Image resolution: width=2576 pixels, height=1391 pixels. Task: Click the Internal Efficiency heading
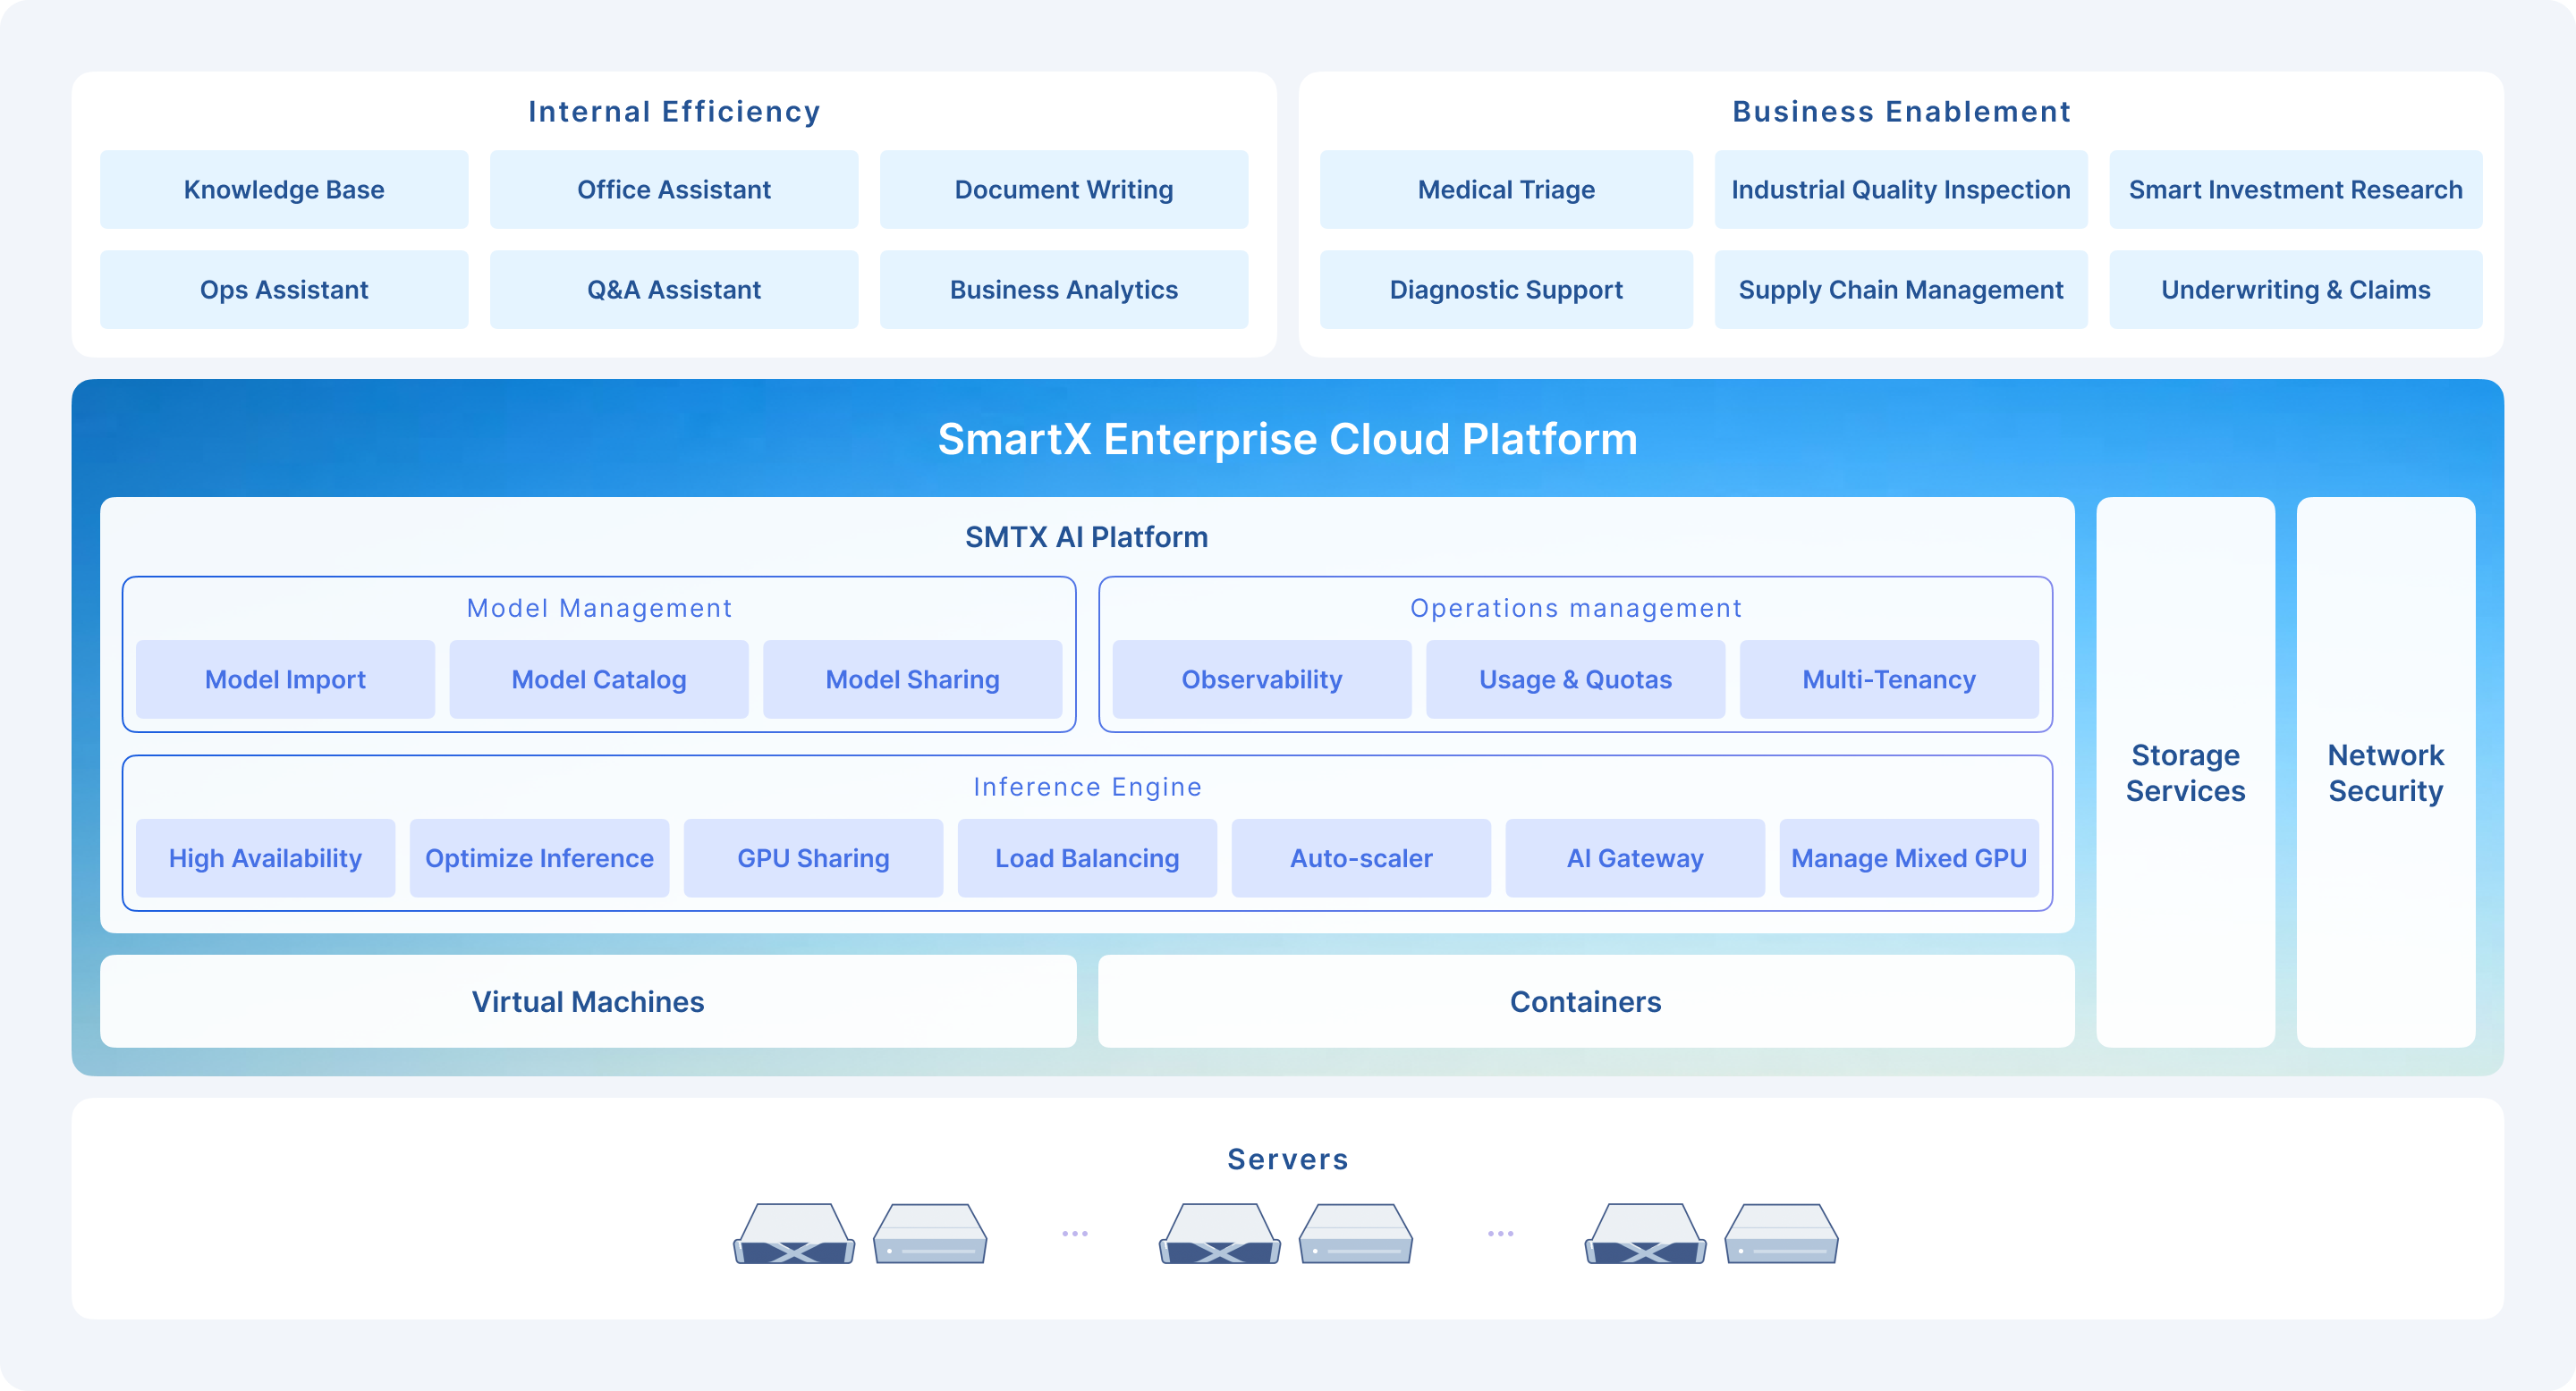click(x=674, y=112)
